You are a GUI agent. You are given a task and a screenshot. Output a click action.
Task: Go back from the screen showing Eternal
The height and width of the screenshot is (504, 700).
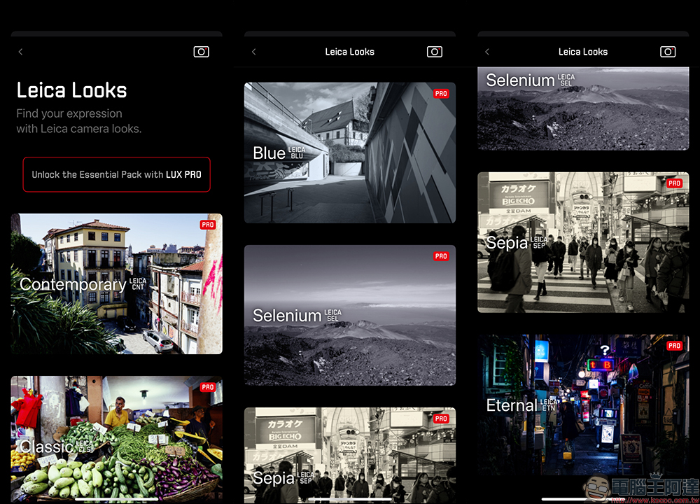487,52
